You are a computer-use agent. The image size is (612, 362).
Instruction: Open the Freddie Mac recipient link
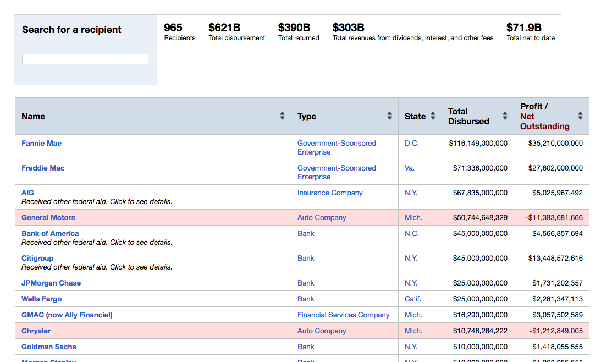[x=43, y=168]
